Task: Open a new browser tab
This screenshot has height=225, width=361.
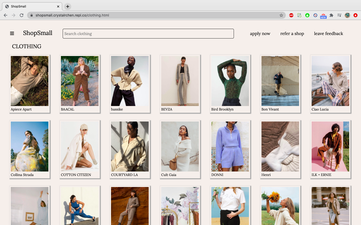Action: pyautogui.click(x=68, y=6)
